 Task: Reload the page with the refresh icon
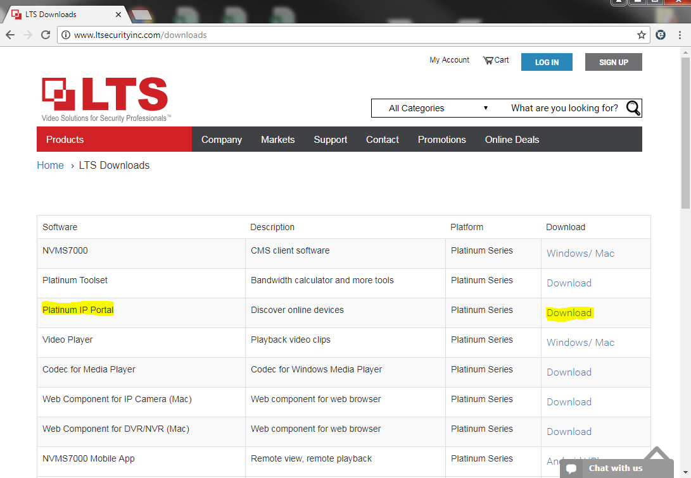tap(46, 35)
